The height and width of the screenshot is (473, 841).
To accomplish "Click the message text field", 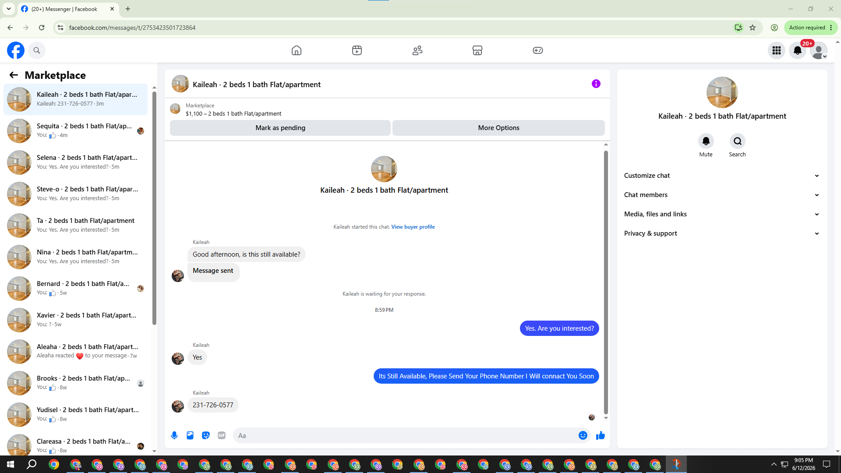I will point(405,435).
